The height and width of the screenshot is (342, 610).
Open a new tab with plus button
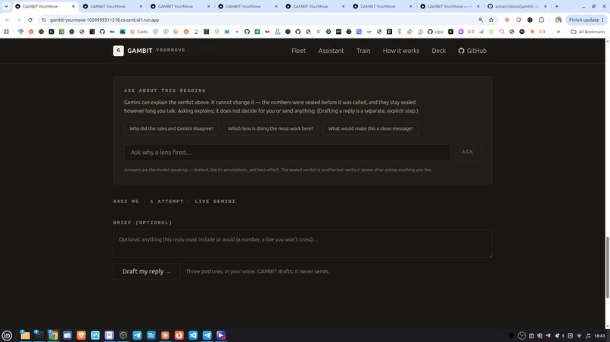pos(557,6)
